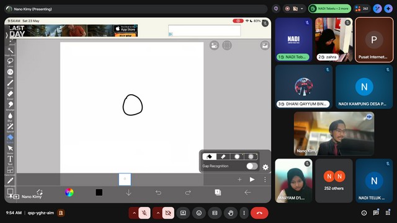The width and height of the screenshot is (397, 223).
Task: Open the layers icon in bottom toolbar
Action: 218,193
